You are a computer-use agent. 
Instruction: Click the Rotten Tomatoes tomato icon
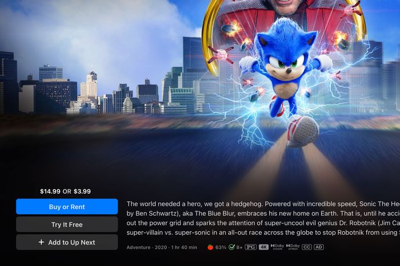(x=210, y=247)
